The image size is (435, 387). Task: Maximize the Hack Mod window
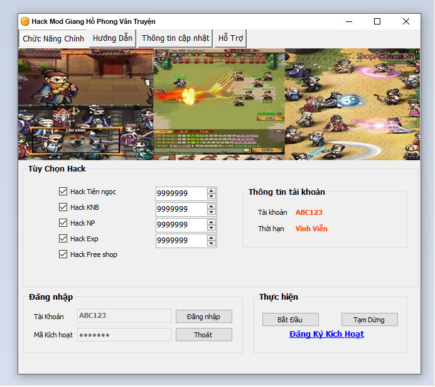(377, 21)
